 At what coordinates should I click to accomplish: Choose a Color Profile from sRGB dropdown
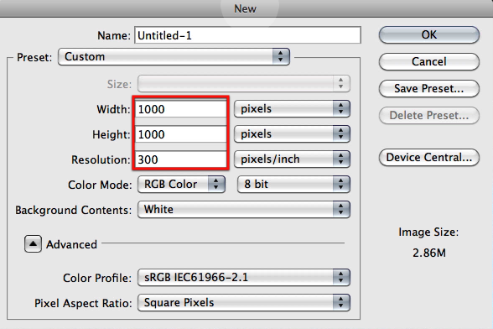(244, 277)
